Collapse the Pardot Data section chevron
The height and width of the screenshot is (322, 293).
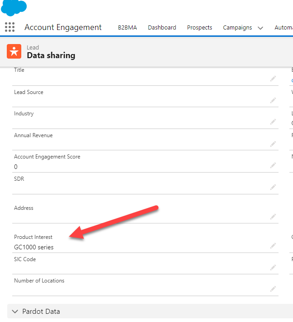(15, 312)
